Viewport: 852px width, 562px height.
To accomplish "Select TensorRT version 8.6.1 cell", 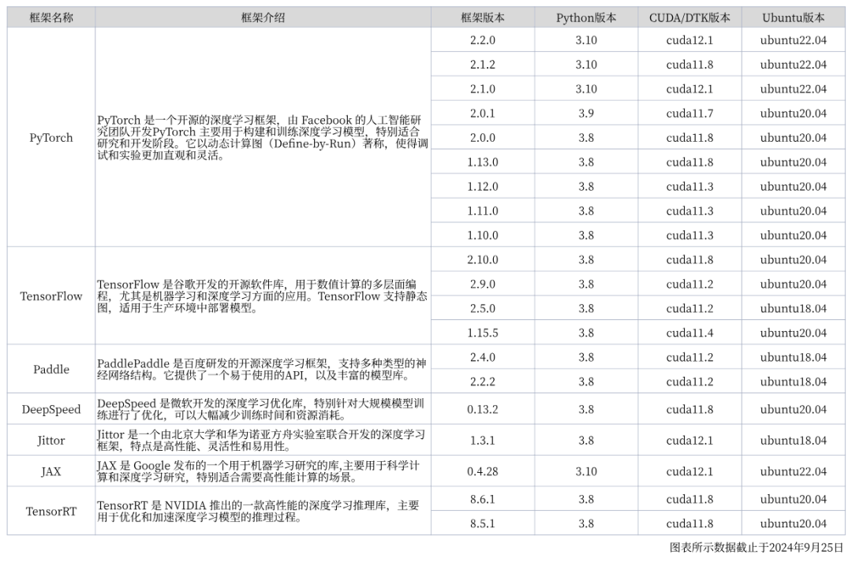I will (x=483, y=500).
